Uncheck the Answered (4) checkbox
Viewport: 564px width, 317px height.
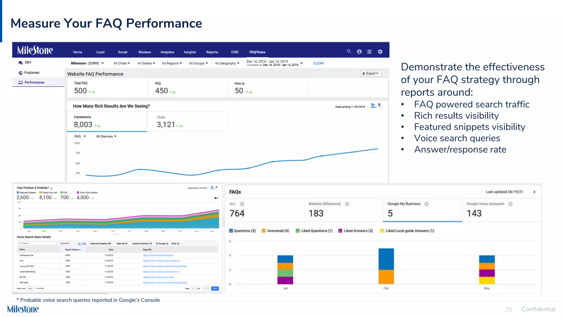[x=264, y=231]
